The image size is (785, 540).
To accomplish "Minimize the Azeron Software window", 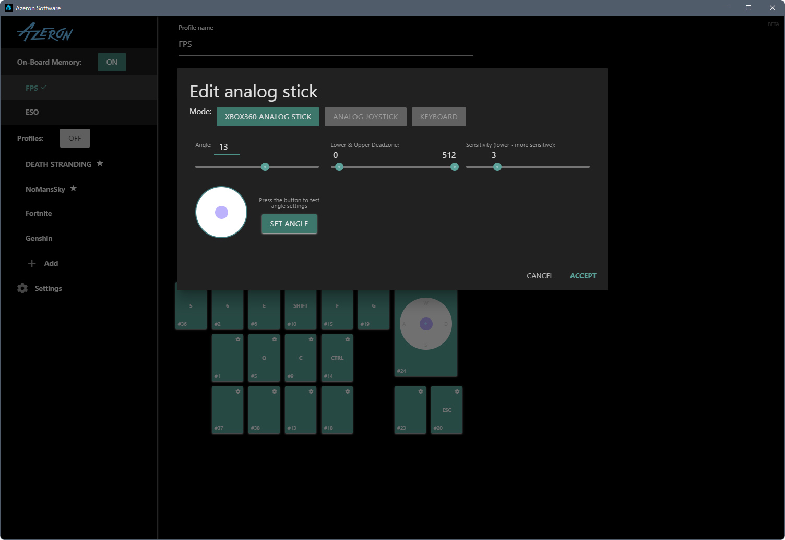I will point(724,8).
